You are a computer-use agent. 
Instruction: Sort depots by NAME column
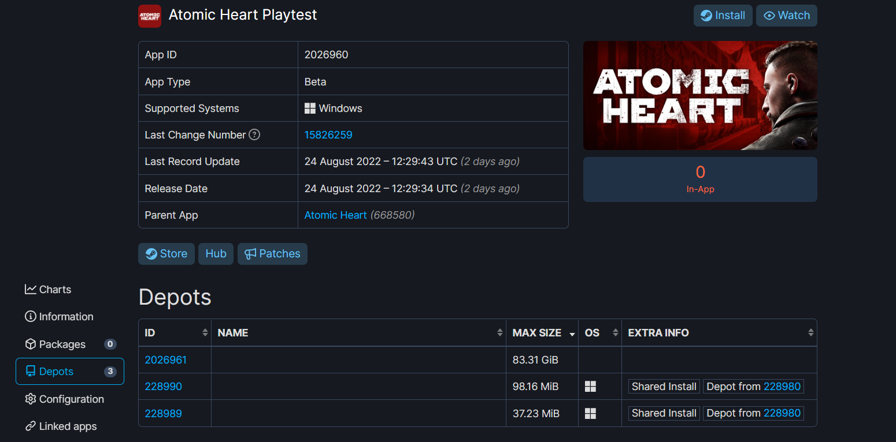(358, 333)
